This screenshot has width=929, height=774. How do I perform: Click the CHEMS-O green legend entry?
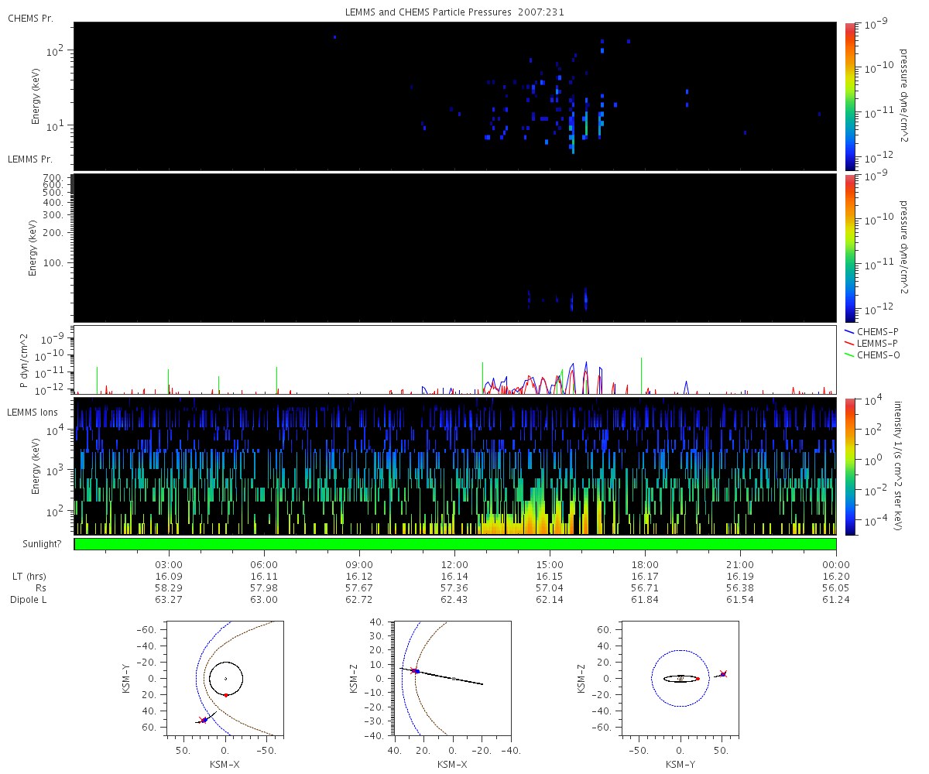874,354
